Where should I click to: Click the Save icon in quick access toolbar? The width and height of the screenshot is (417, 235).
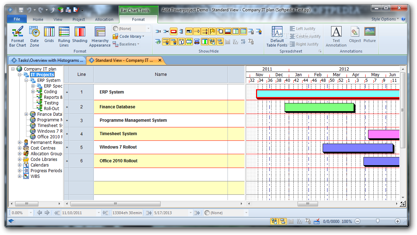(21, 10)
